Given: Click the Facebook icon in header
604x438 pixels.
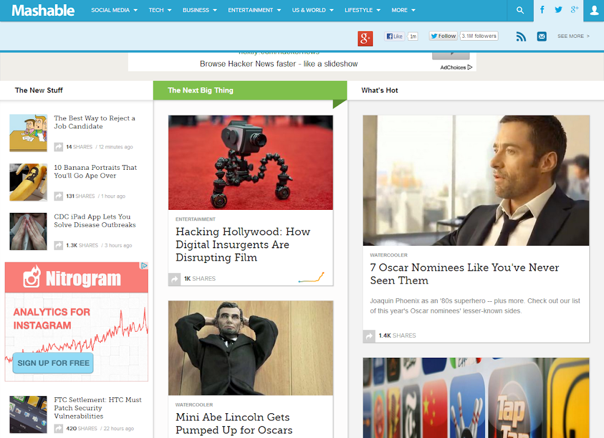Looking at the screenshot, I should [x=542, y=10].
